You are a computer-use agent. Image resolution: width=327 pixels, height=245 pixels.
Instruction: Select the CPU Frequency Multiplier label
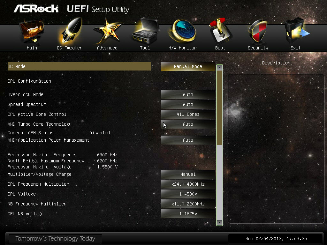click(x=38, y=184)
